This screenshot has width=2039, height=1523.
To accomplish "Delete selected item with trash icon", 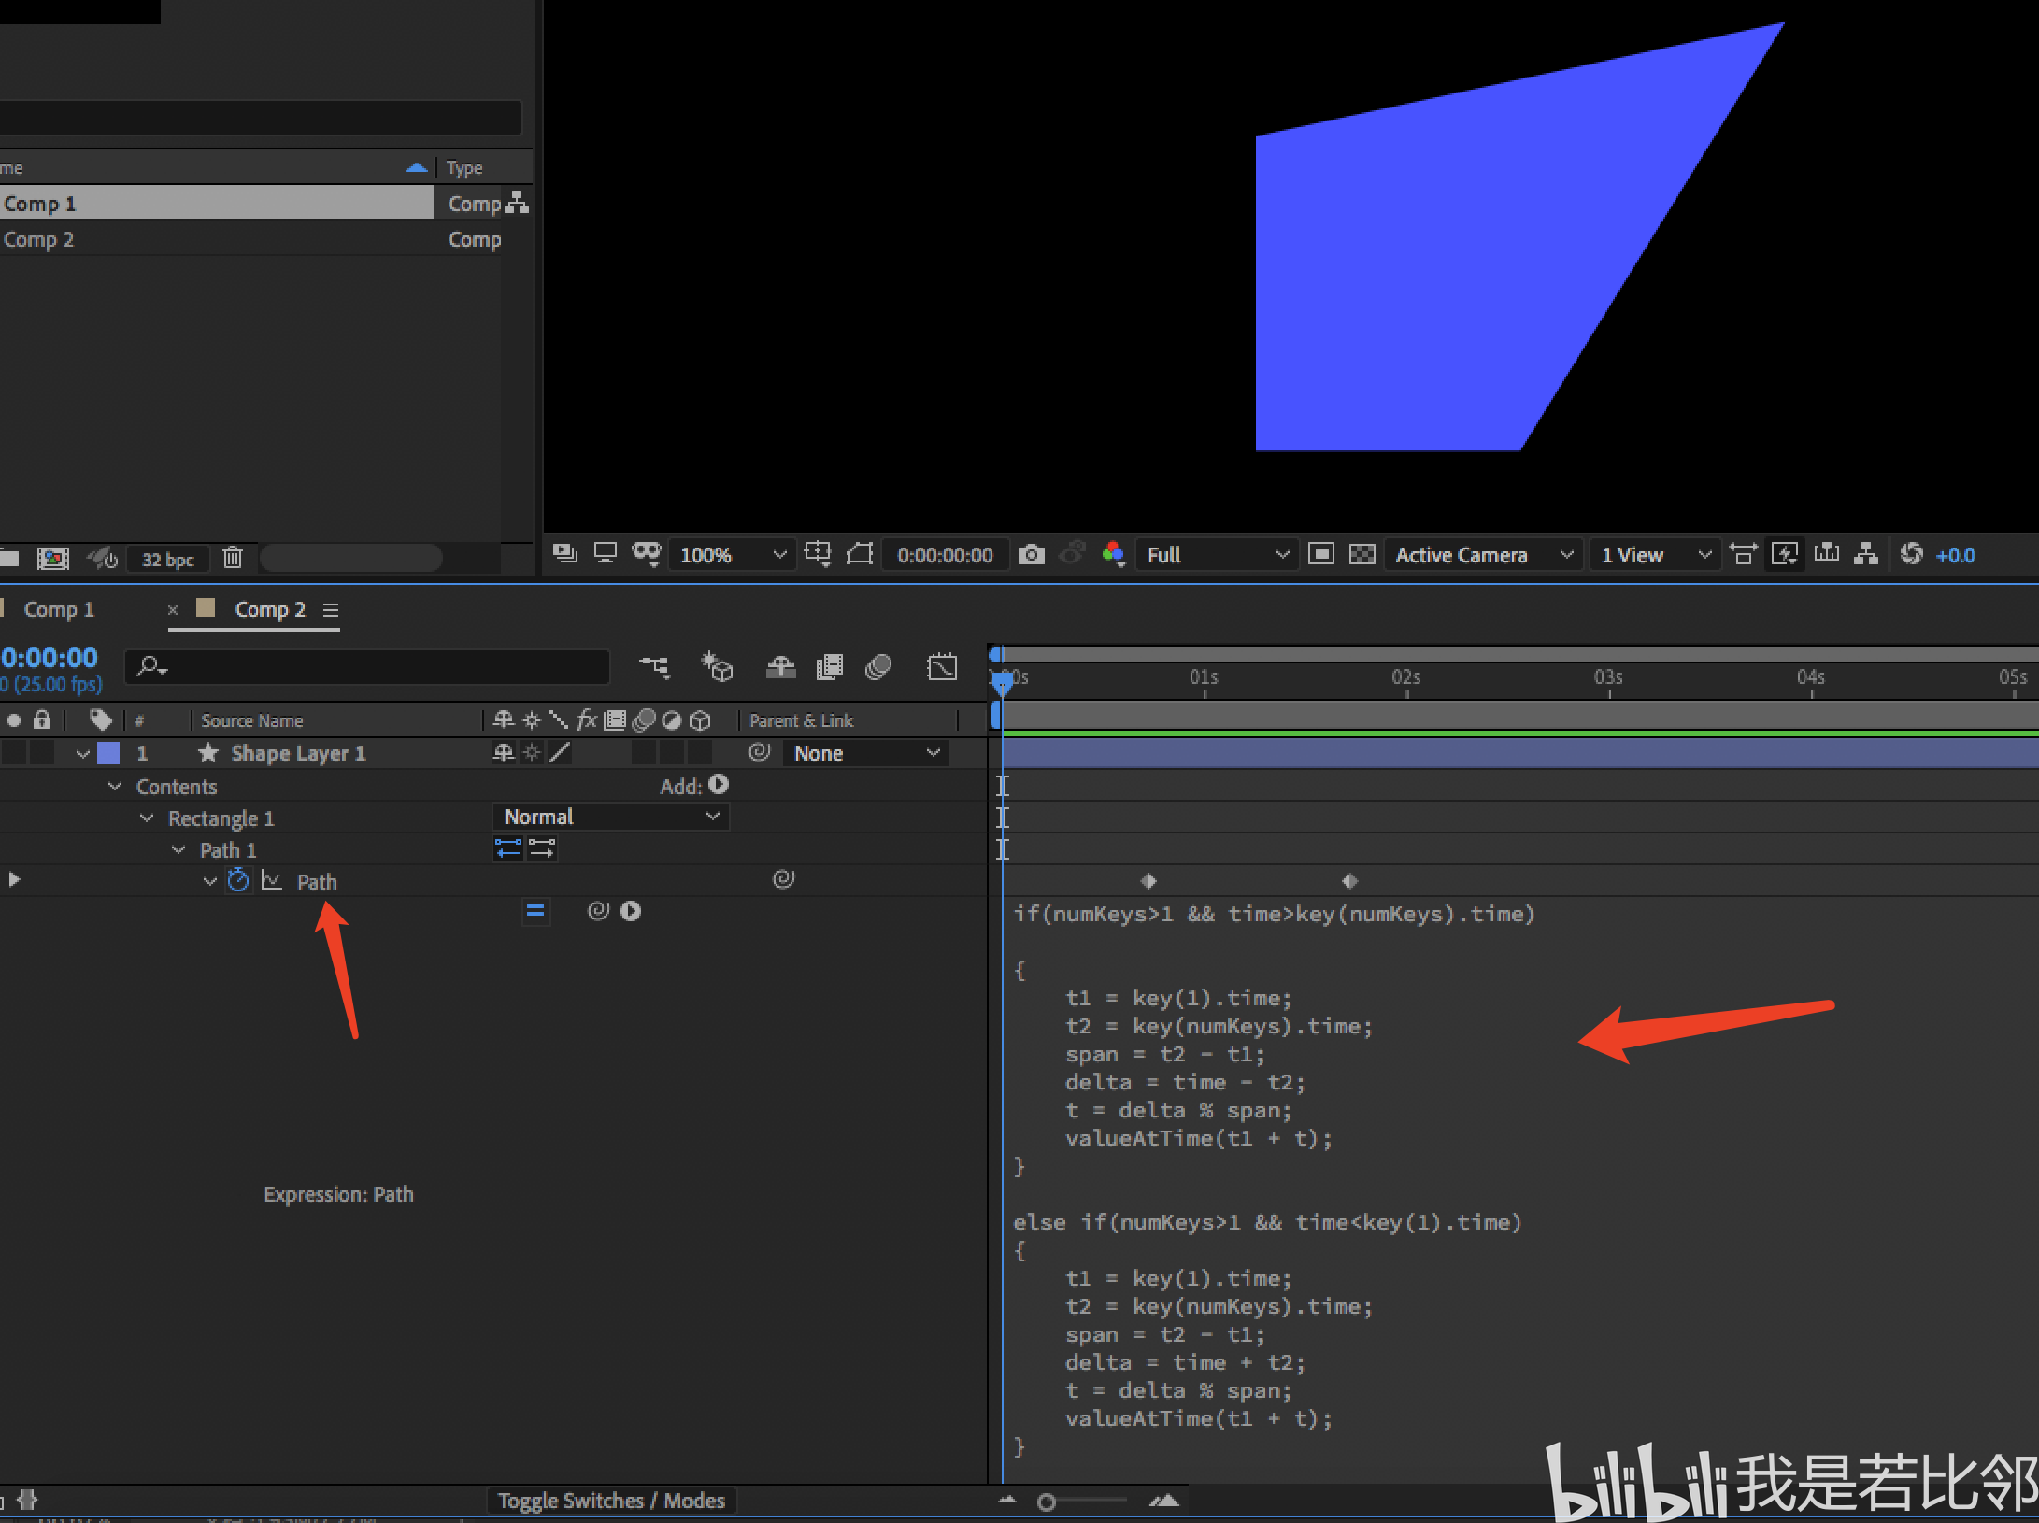I will click(x=233, y=558).
